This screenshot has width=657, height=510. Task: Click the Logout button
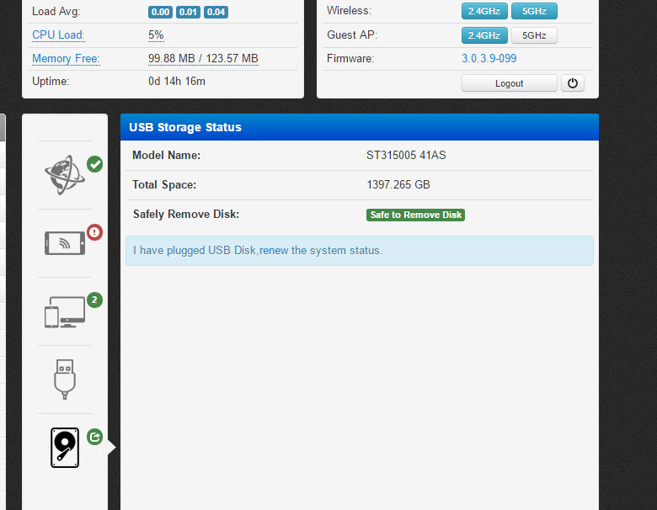tap(509, 83)
